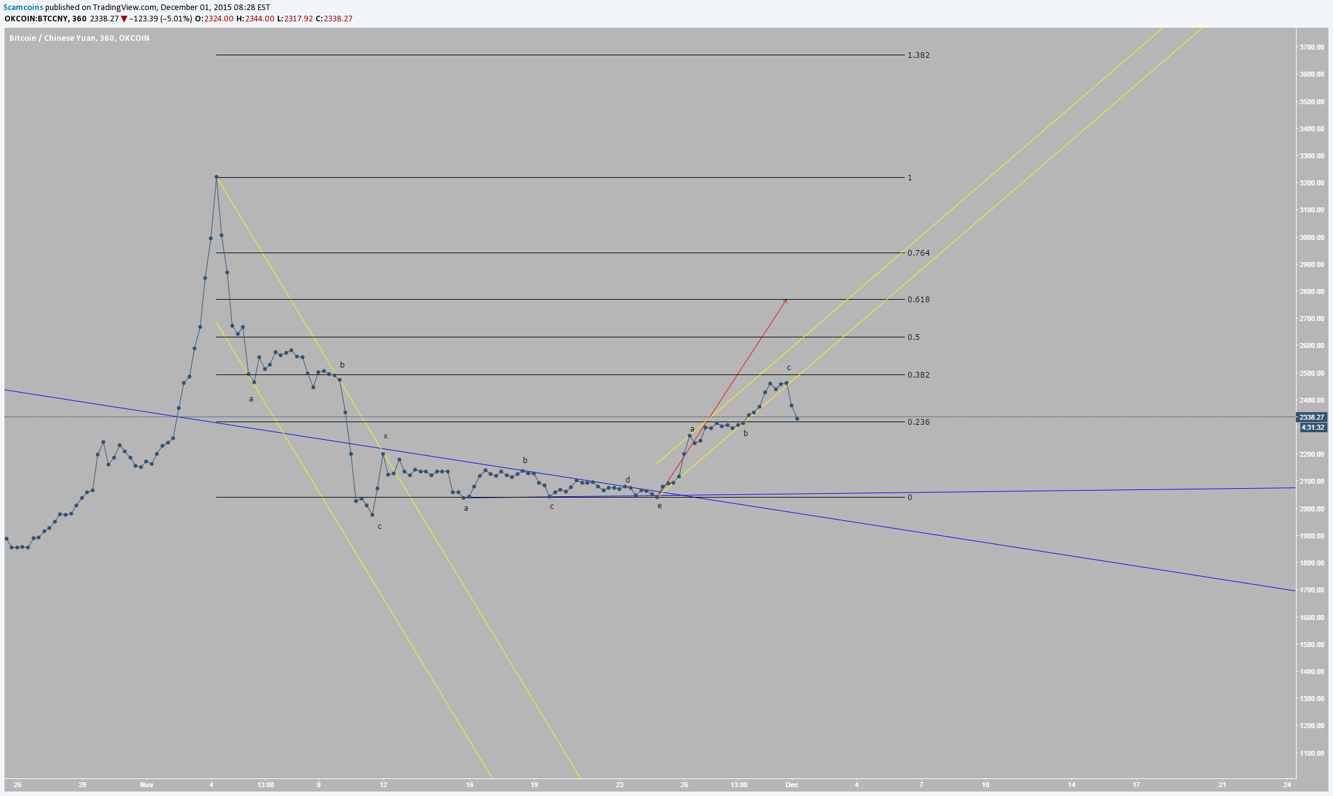Select the wave label x

(x=386, y=436)
